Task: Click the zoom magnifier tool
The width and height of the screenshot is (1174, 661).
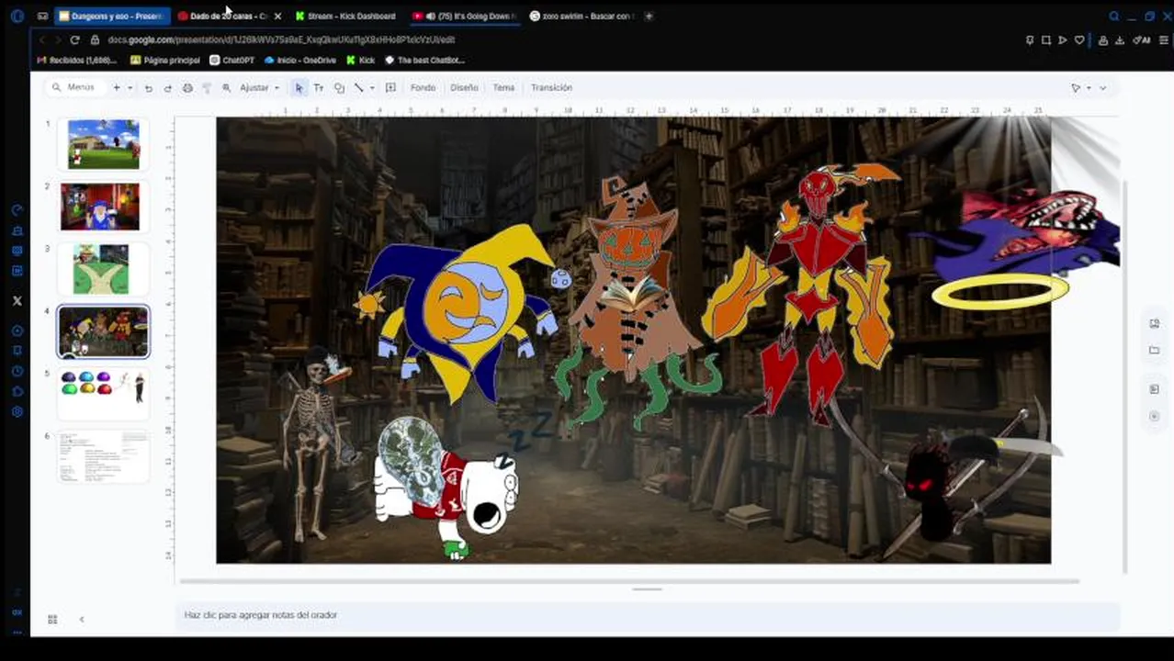Action: [x=226, y=88]
